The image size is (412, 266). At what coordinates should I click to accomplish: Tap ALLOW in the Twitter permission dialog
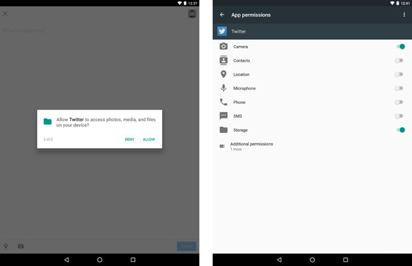coord(149,139)
